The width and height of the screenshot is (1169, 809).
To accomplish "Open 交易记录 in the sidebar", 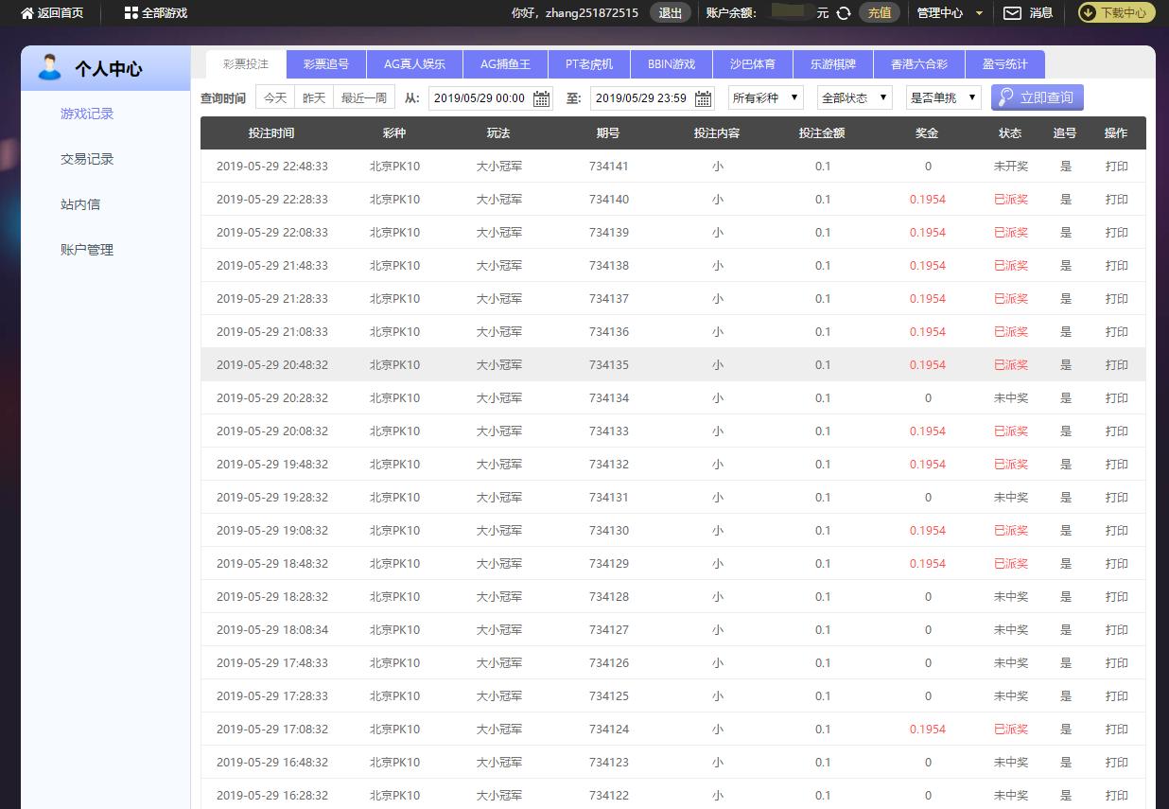I will [87, 159].
